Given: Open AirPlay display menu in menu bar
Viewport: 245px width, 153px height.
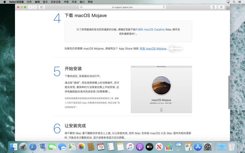Looking at the screenshot, I should pyautogui.click(x=228, y=2).
